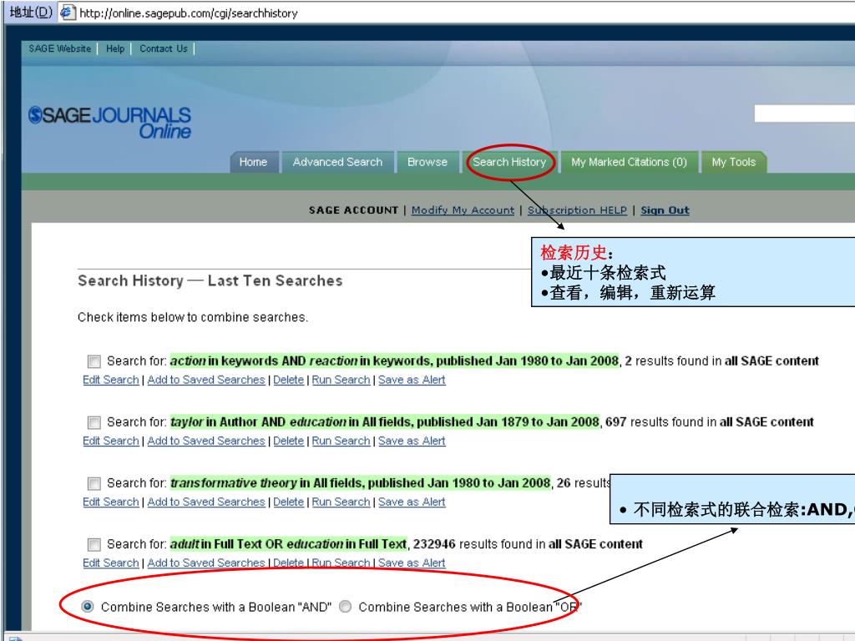Switch to the Advanced Search tab
This screenshot has height=641, width=855.
click(337, 162)
